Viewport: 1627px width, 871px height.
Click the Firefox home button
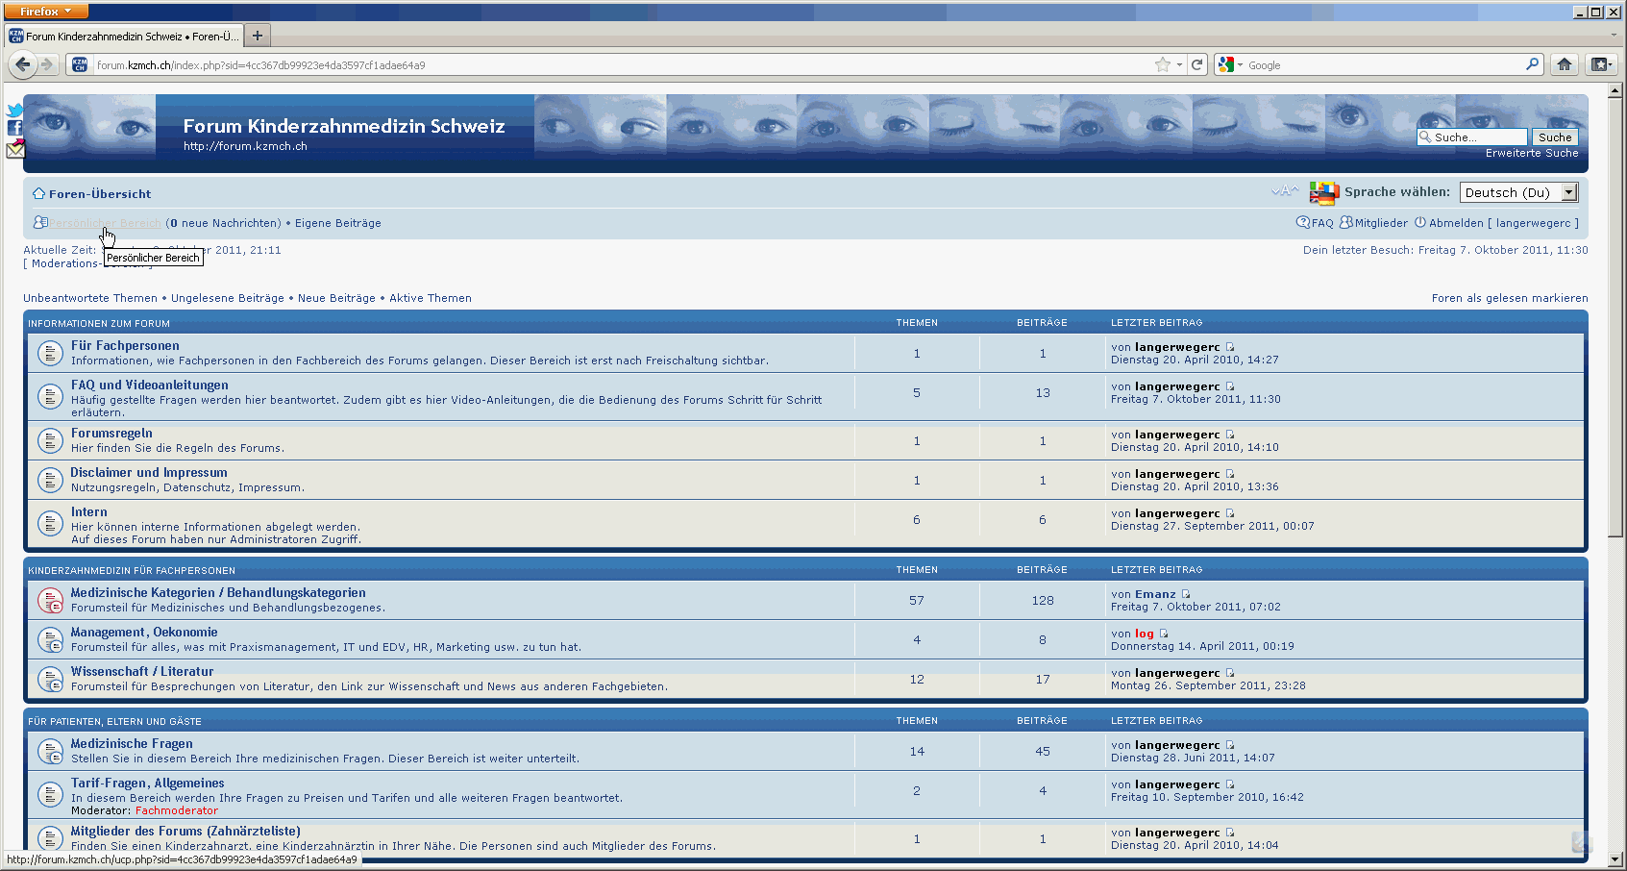(1565, 64)
